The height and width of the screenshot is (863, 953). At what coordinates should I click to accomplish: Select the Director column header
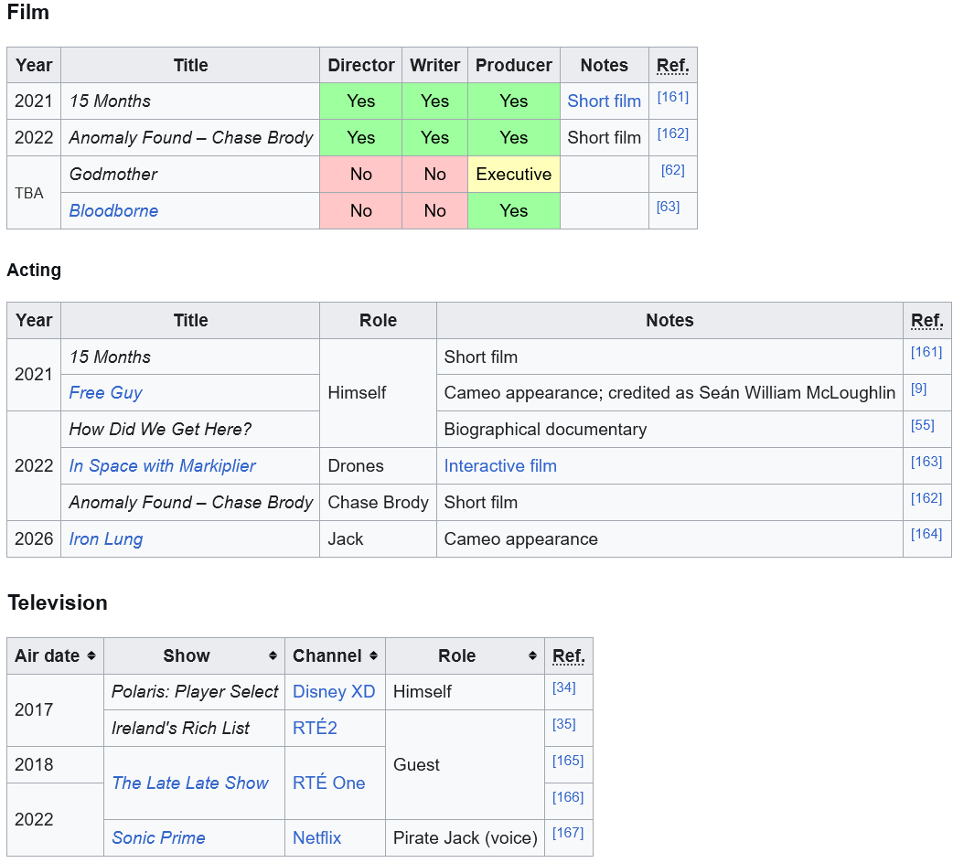tap(361, 66)
